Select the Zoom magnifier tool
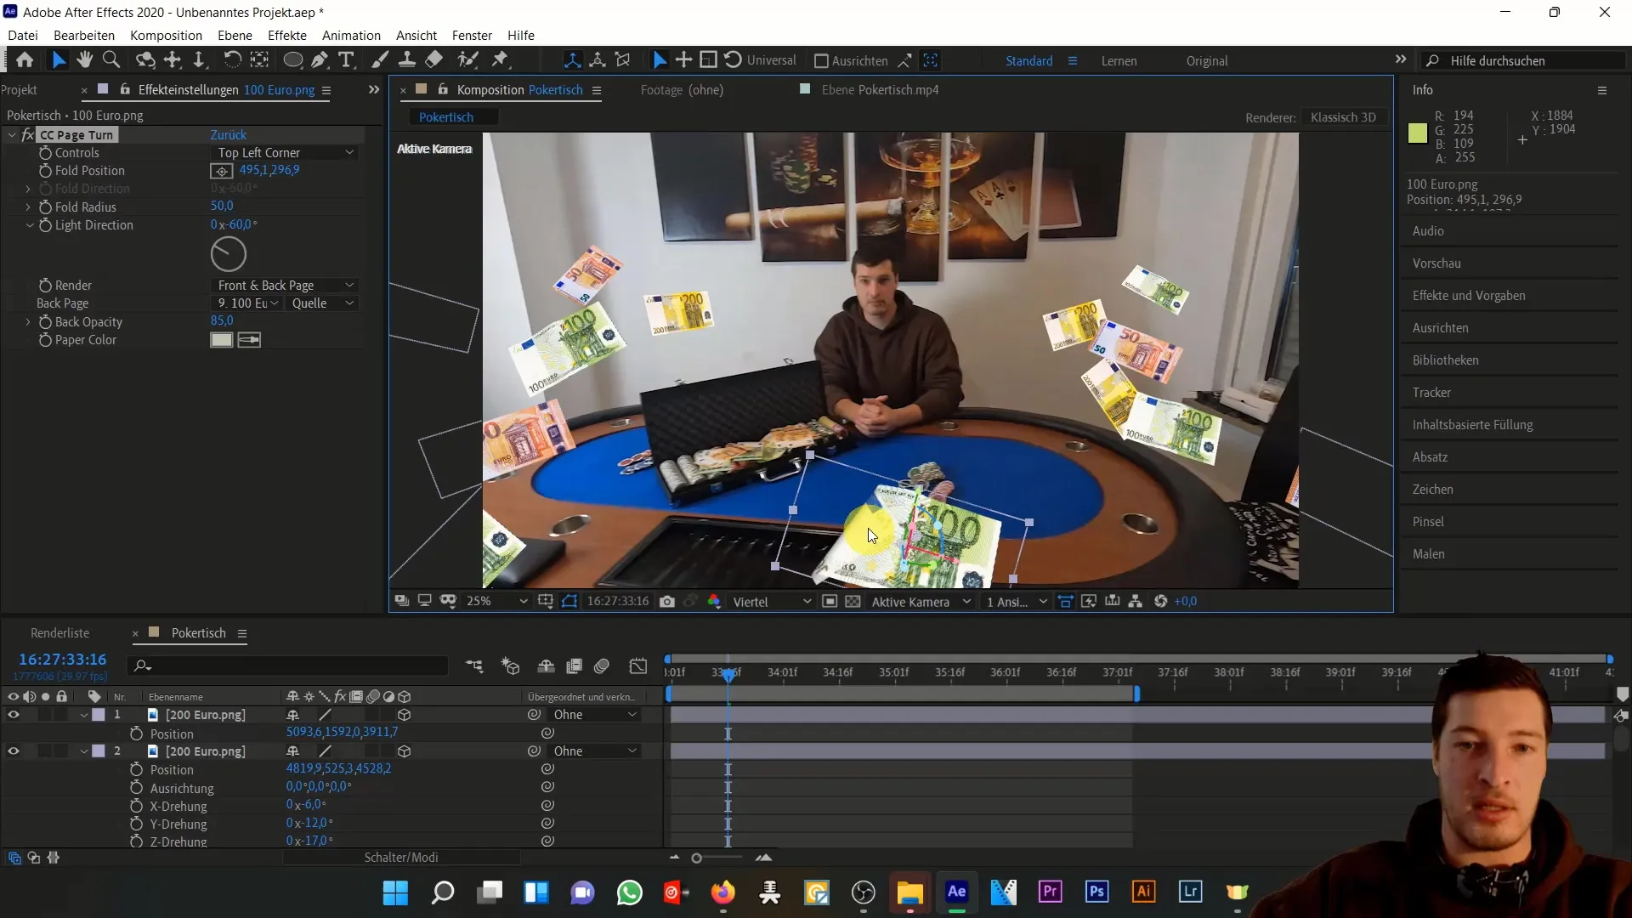The image size is (1632, 918). pyautogui.click(x=111, y=59)
